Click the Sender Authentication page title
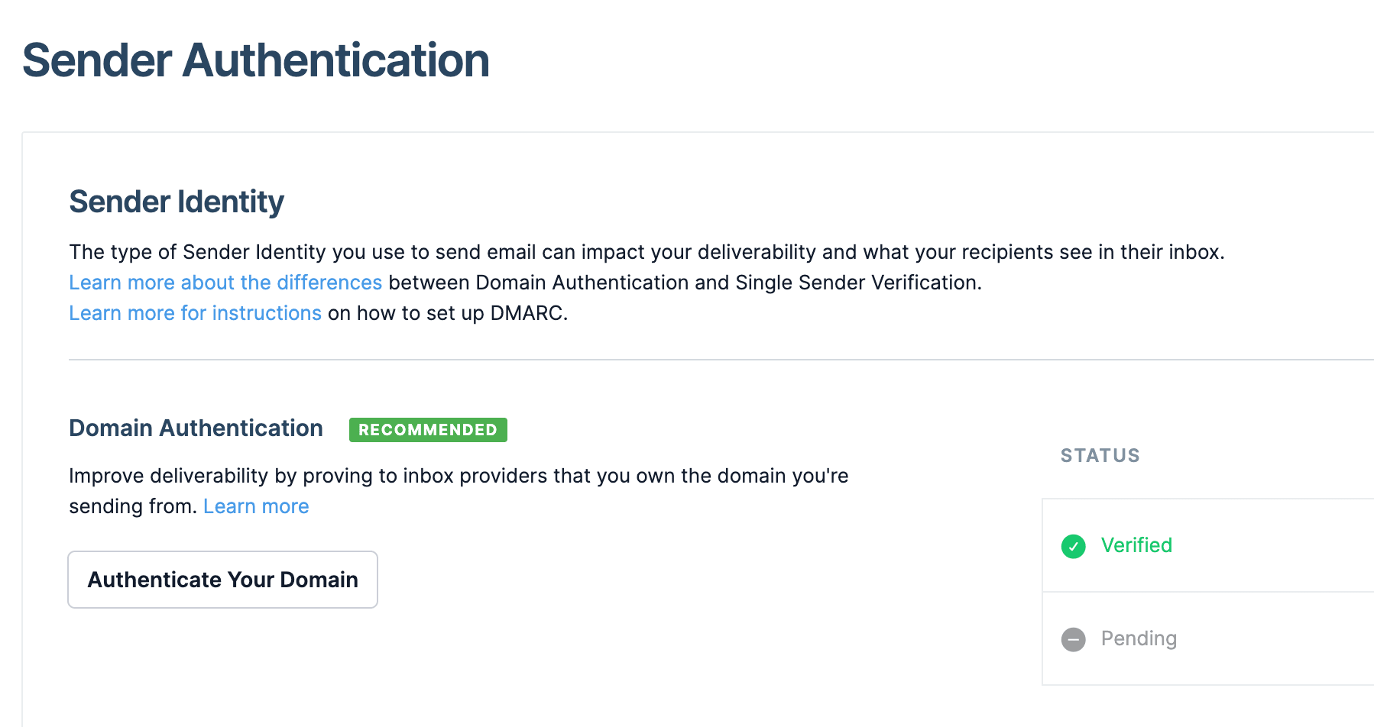 coord(256,60)
